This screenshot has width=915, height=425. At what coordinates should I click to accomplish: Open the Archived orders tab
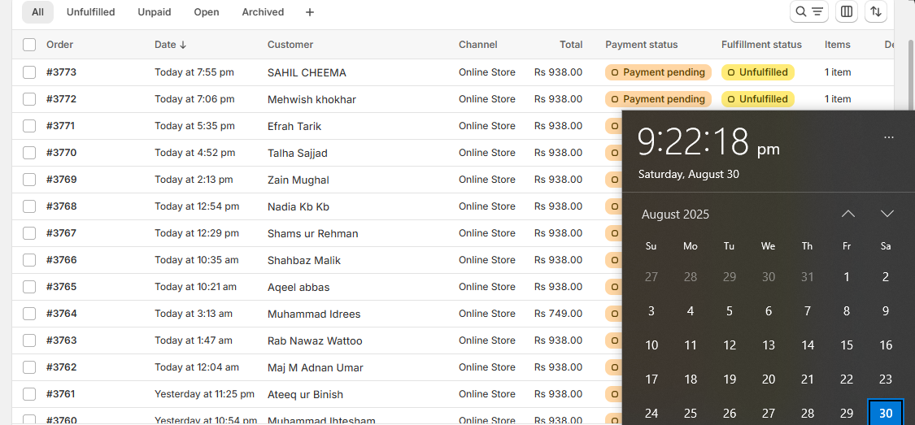[x=263, y=12]
